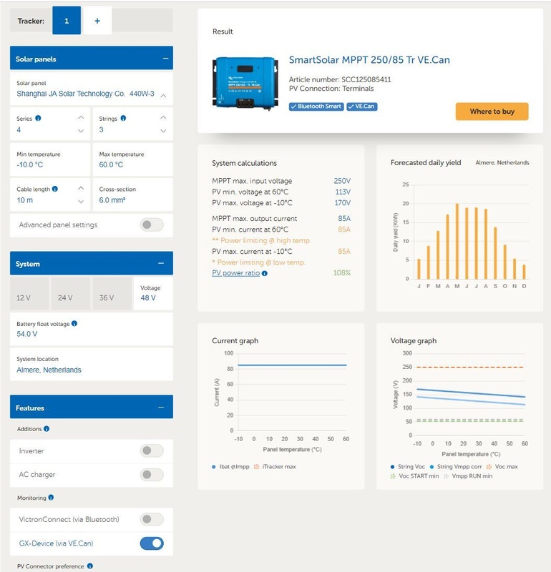This screenshot has height=572, width=551.
Task: Click the MPPT max. input voltage 250V value
Action: [342, 181]
